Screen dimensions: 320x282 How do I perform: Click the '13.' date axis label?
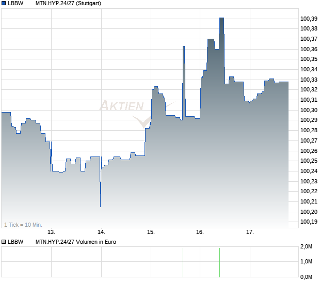click(x=51, y=232)
